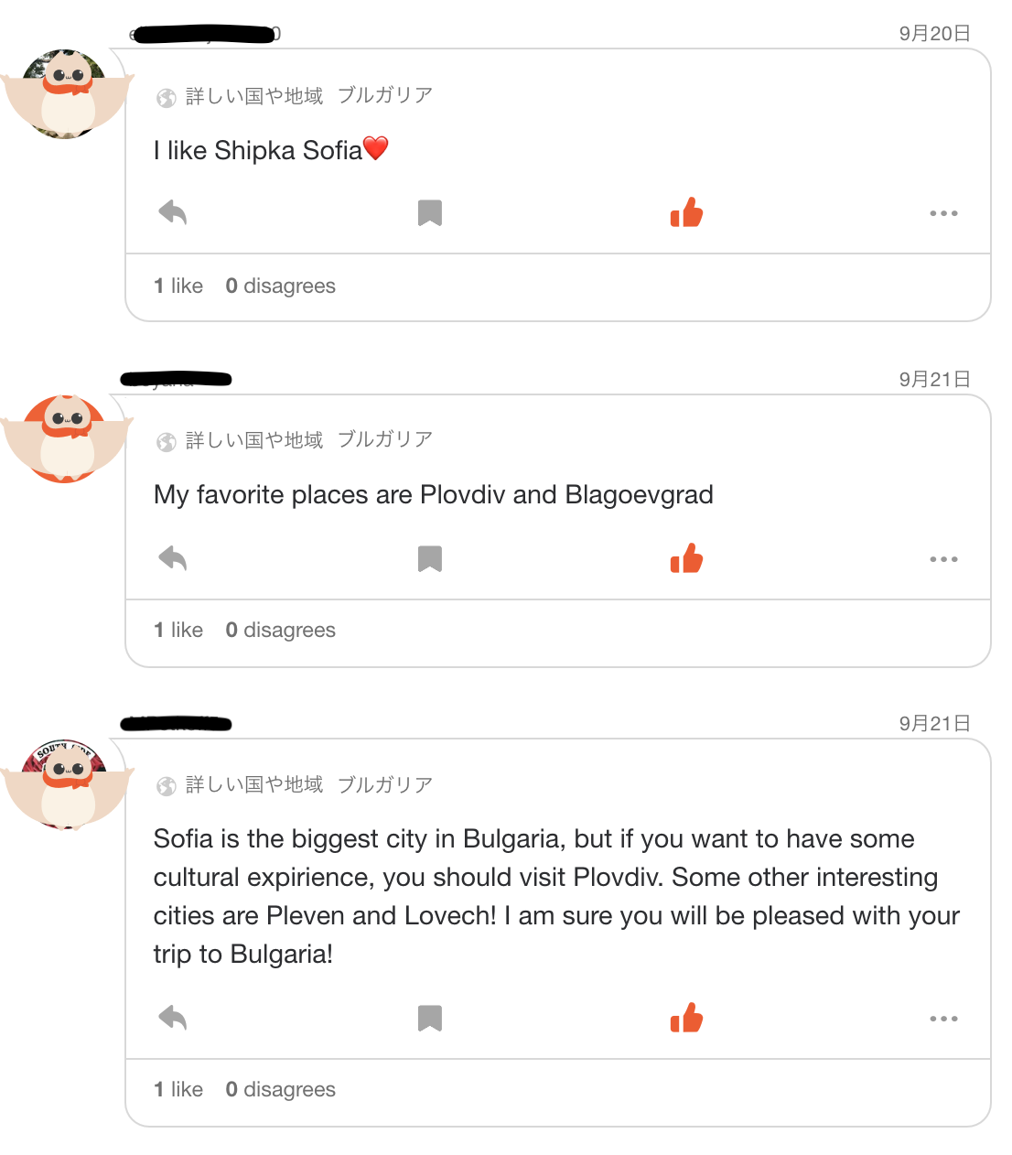View the first answer's 1 like count
Viewport: 1012px width, 1155px height.
tap(178, 286)
